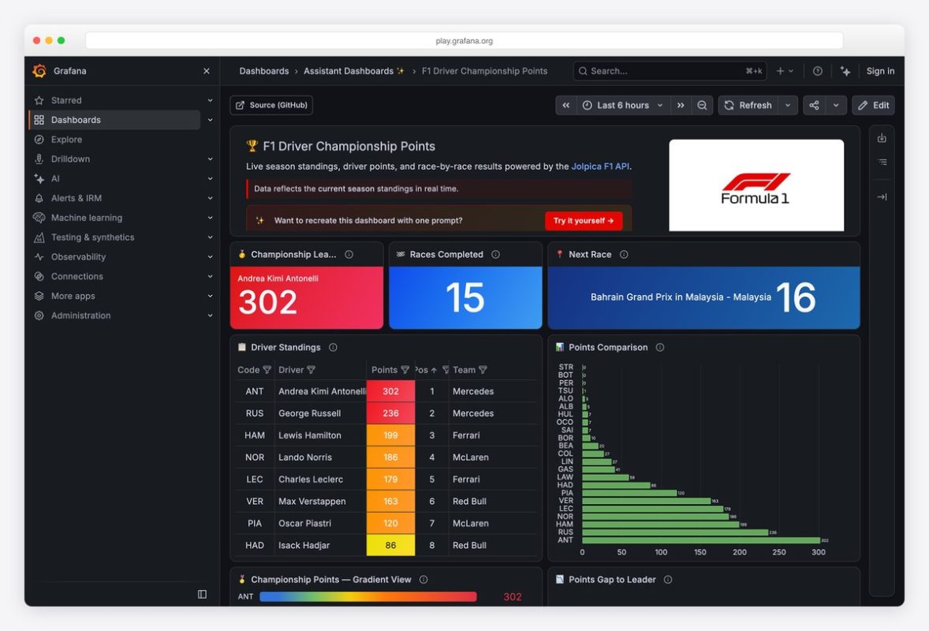Show Driver Standings panel info icon
The height and width of the screenshot is (631, 929).
pyautogui.click(x=333, y=347)
